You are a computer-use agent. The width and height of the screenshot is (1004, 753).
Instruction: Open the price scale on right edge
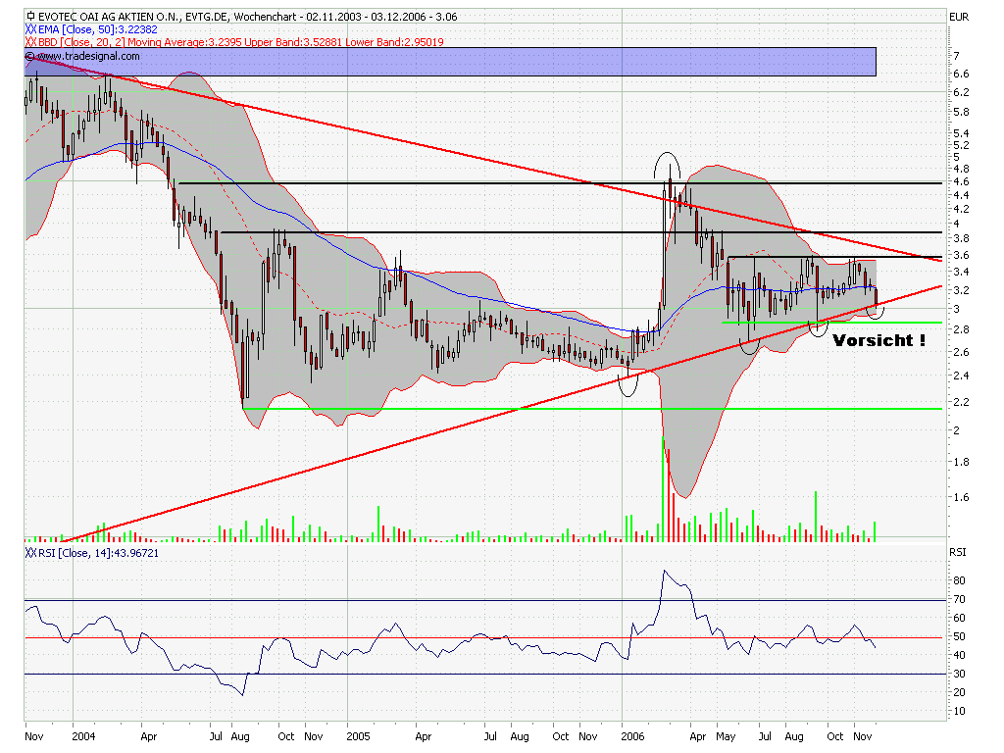click(x=952, y=294)
